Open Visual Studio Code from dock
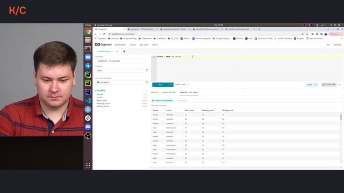Viewport: 344px width, 193px height. click(88, 101)
